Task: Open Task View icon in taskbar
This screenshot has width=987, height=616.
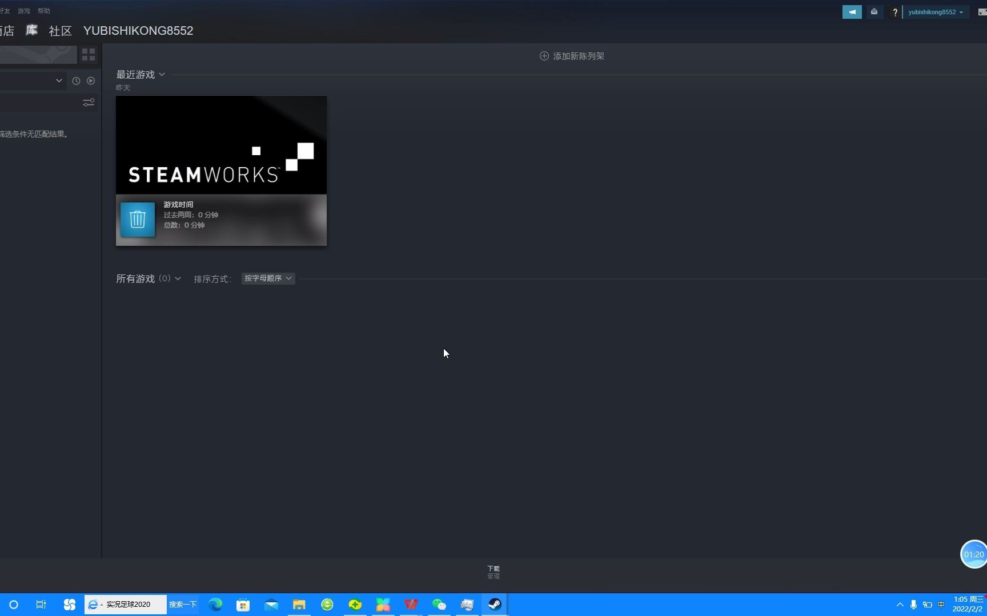Action: [41, 605]
